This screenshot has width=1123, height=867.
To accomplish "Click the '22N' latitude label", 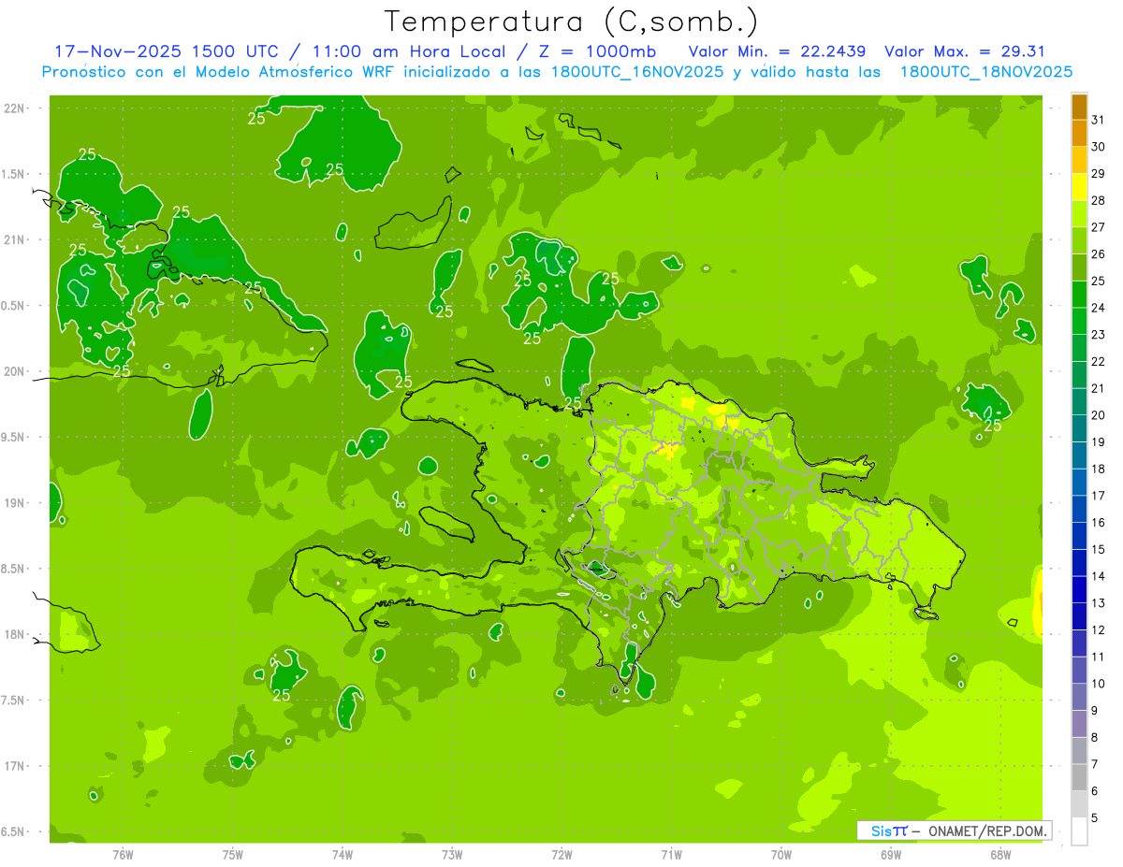I will point(13,108).
